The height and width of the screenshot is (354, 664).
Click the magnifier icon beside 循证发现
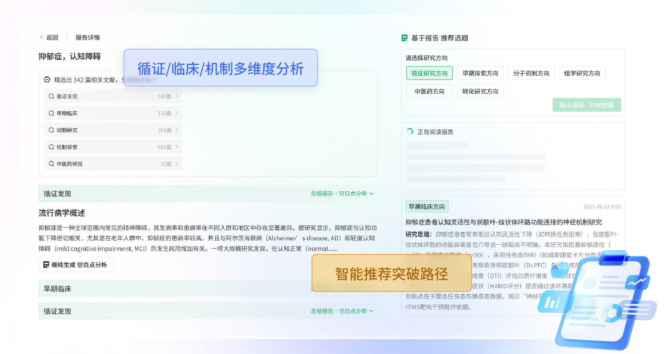coord(51,96)
